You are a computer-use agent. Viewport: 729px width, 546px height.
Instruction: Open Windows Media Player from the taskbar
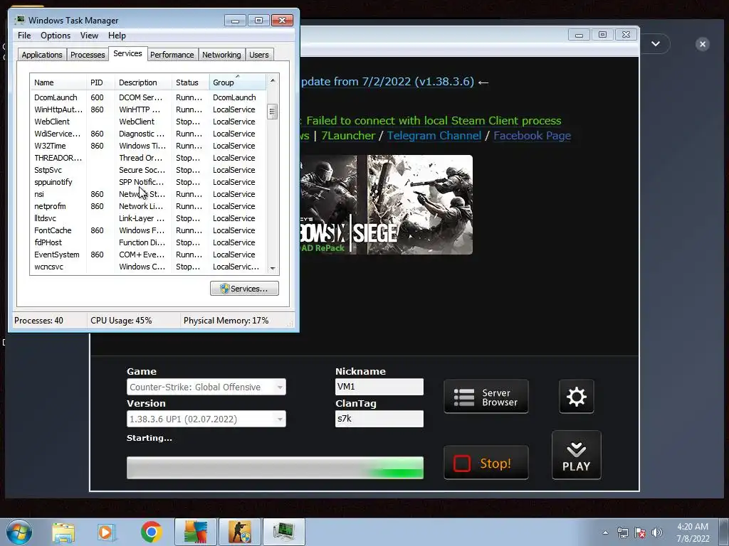click(107, 532)
